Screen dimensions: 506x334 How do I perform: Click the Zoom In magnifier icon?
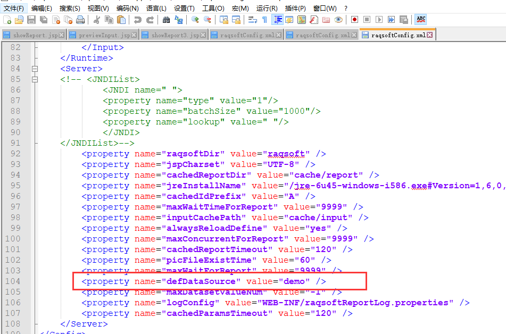click(195, 20)
